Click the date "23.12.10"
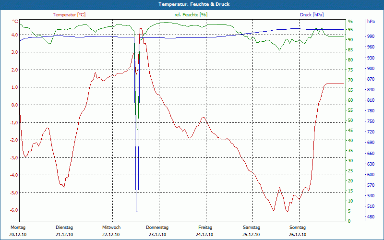The width and height of the screenshot is (384, 240). (157, 235)
